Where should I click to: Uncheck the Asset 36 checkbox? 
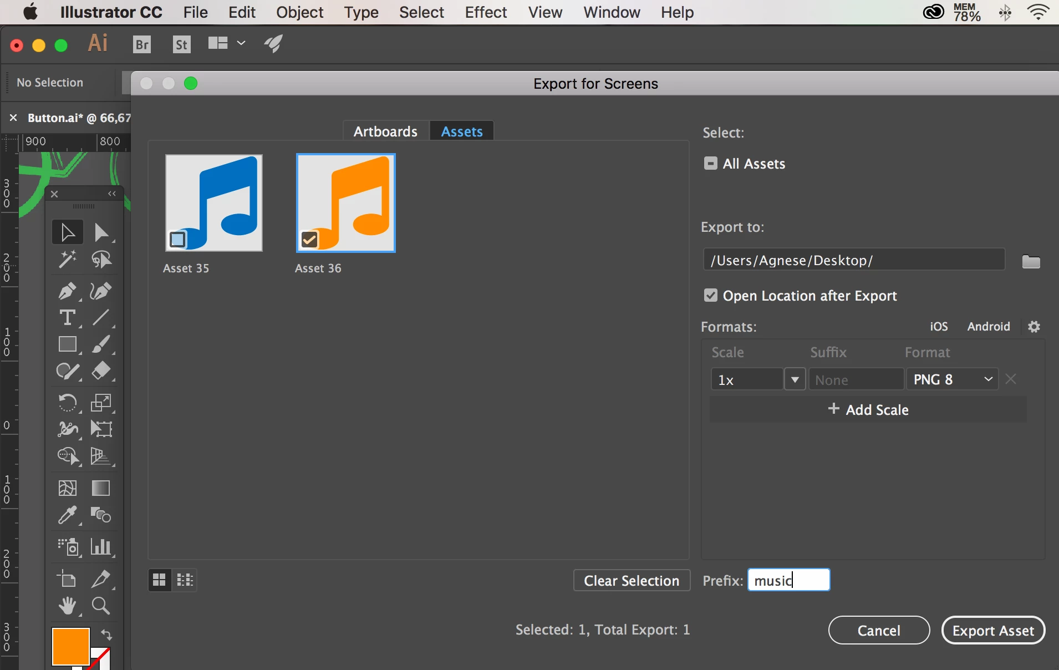(309, 240)
